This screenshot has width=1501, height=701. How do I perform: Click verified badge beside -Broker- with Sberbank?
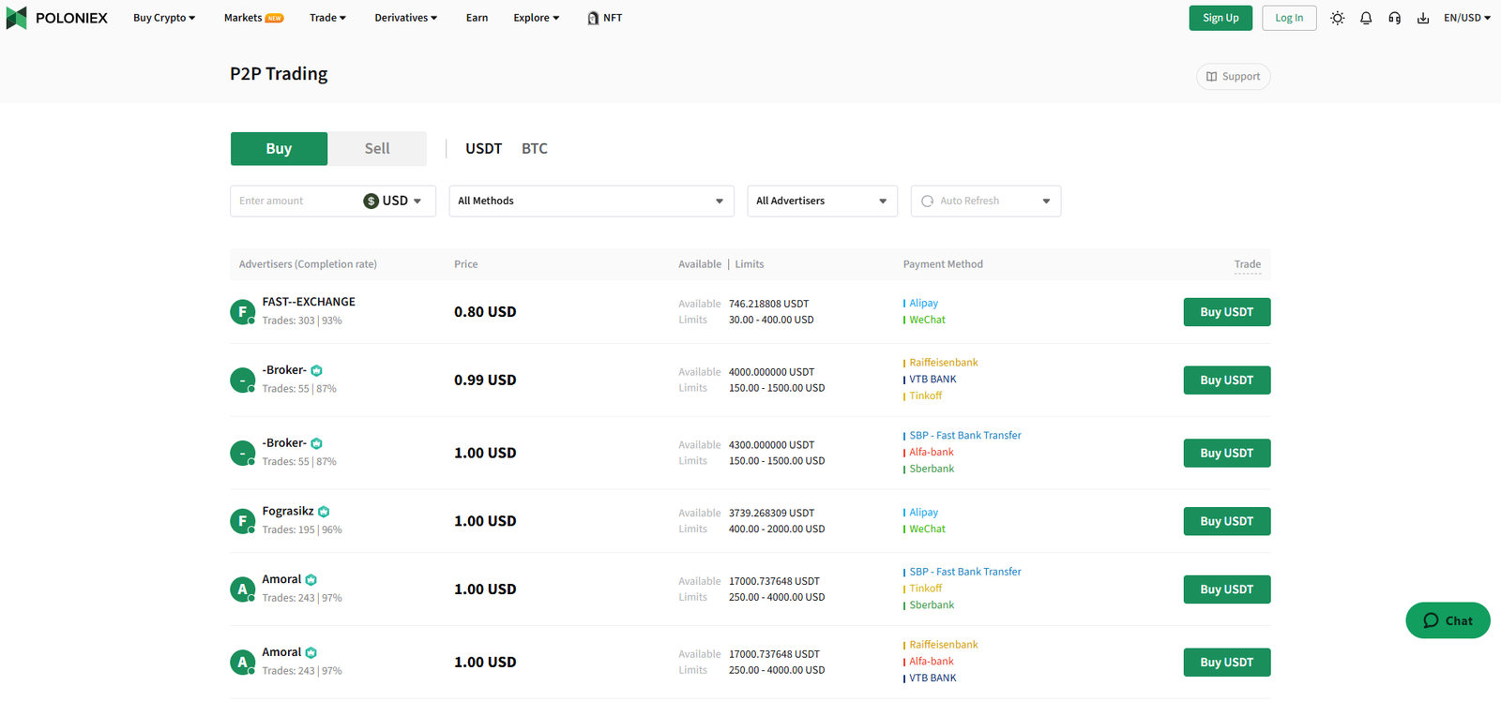tap(317, 443)
